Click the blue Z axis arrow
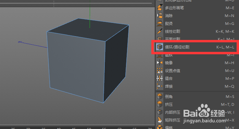Screen dimensions: 239x129 [33, 45]
